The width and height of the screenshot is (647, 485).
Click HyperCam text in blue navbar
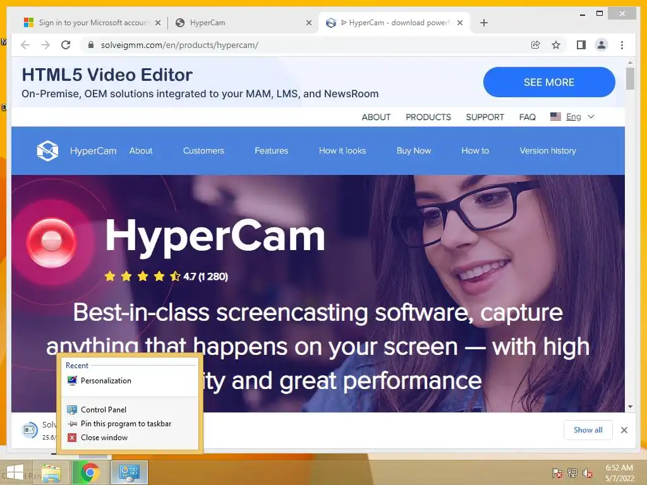click(x=94, y=151)
